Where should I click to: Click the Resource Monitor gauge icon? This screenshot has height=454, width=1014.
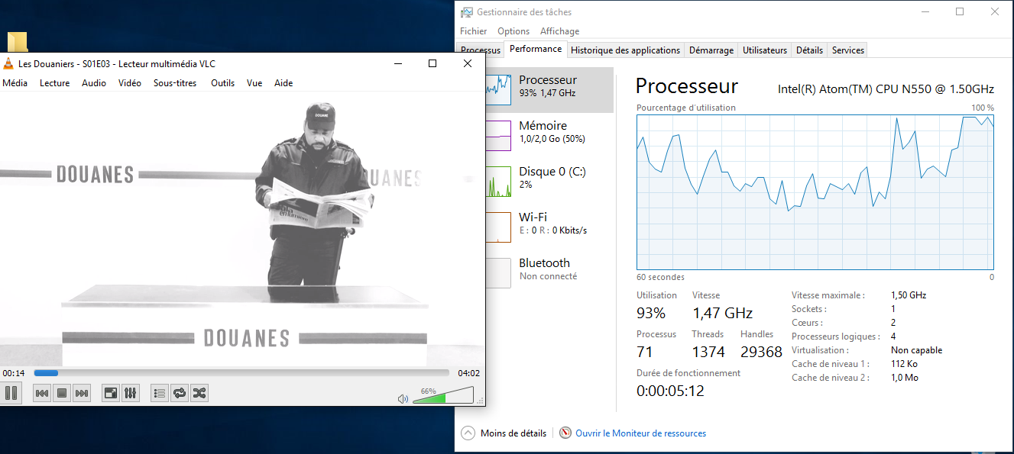[x=565, y=433]
